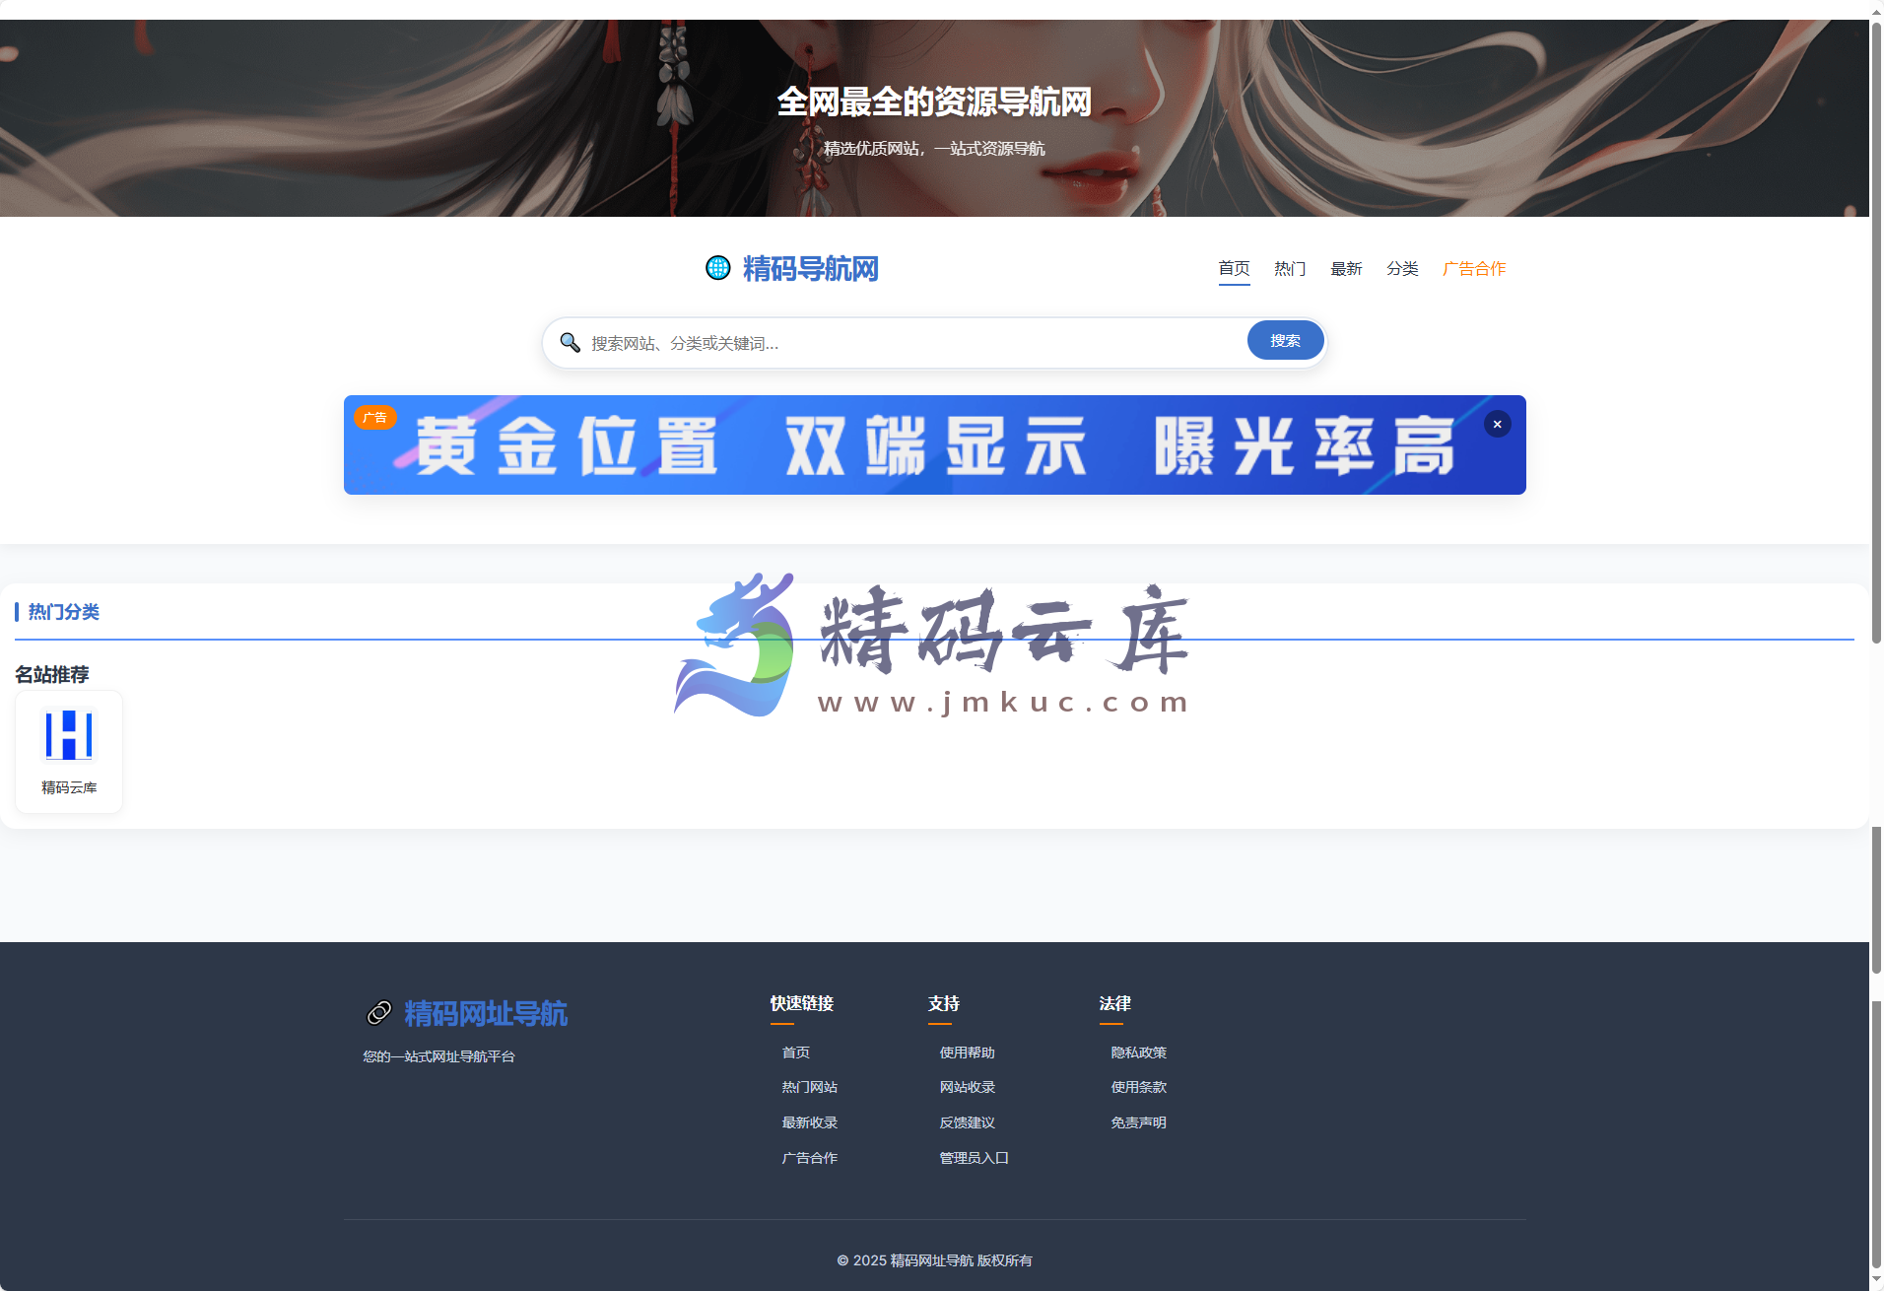Open 广告合作 in the top navigation
The width and height of the screenshot is (1884, 1291).
coord(1474,269)
